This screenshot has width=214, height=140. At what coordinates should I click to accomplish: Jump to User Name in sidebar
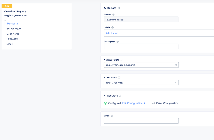click(x=13, y=34)
